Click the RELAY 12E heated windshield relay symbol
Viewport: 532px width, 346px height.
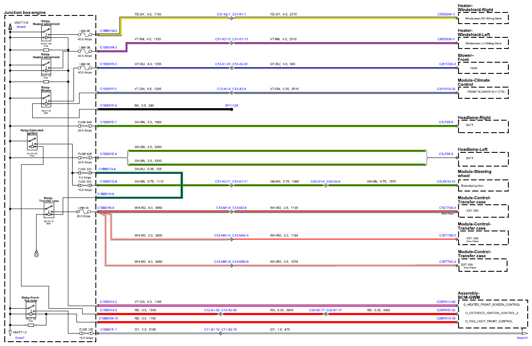click(47, 66)
